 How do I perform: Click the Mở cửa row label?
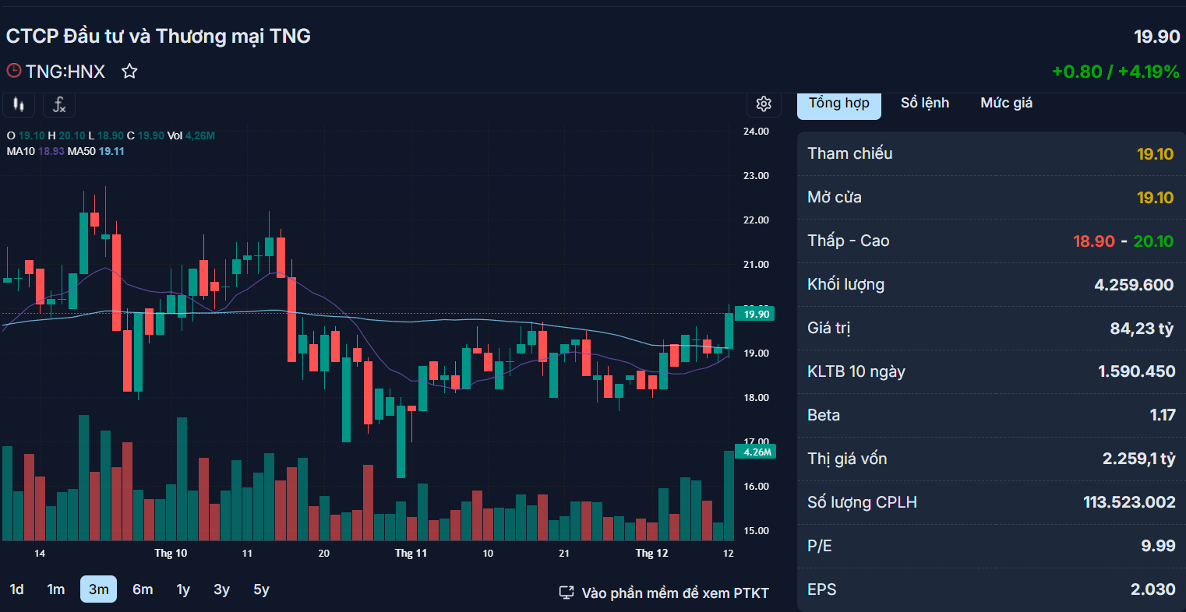[835, 198]
